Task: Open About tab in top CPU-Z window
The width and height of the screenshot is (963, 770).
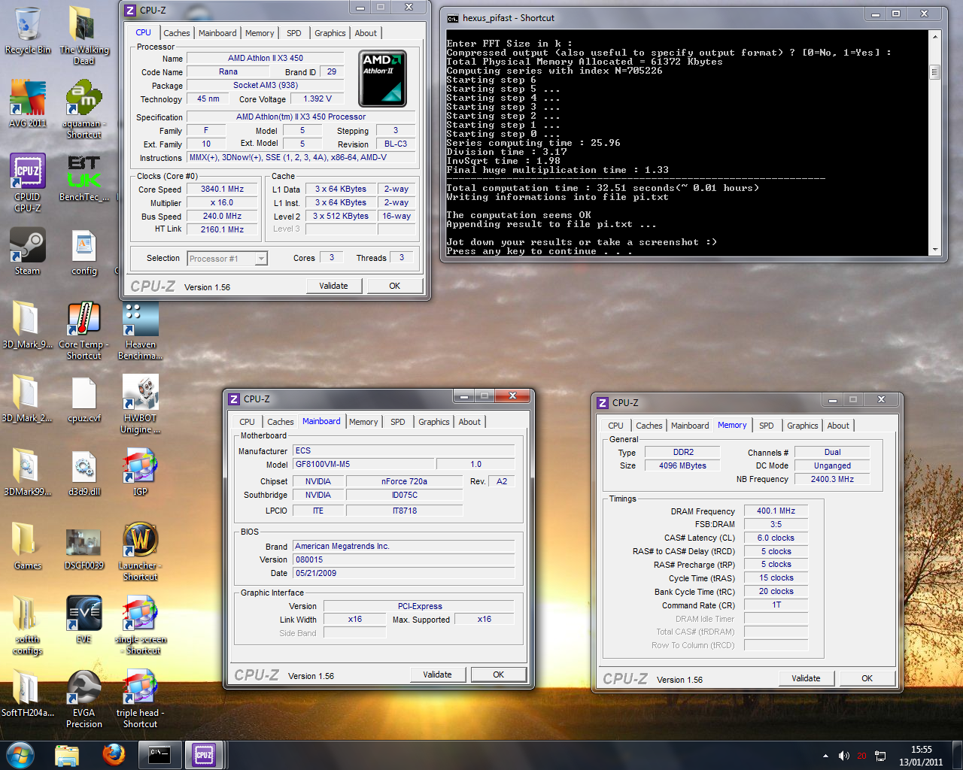Action: (366, 33)
